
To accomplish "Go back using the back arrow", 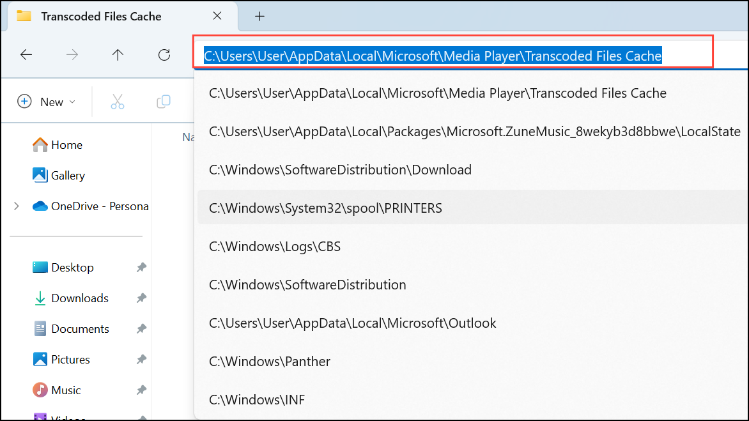I will pyautogui.click(x=26, y=55).
